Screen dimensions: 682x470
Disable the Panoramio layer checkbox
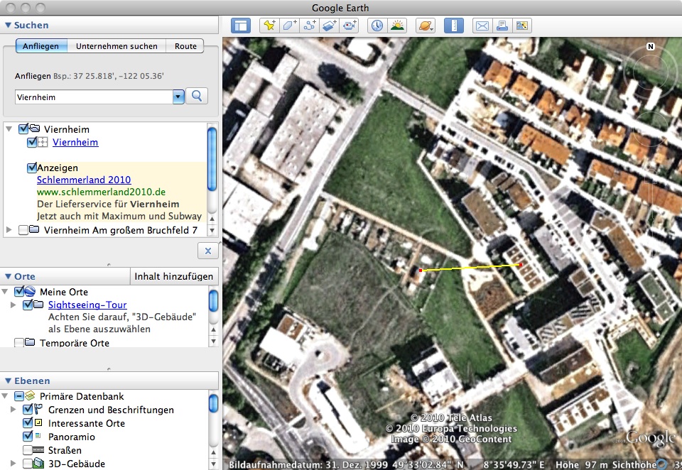coord(28,436)
